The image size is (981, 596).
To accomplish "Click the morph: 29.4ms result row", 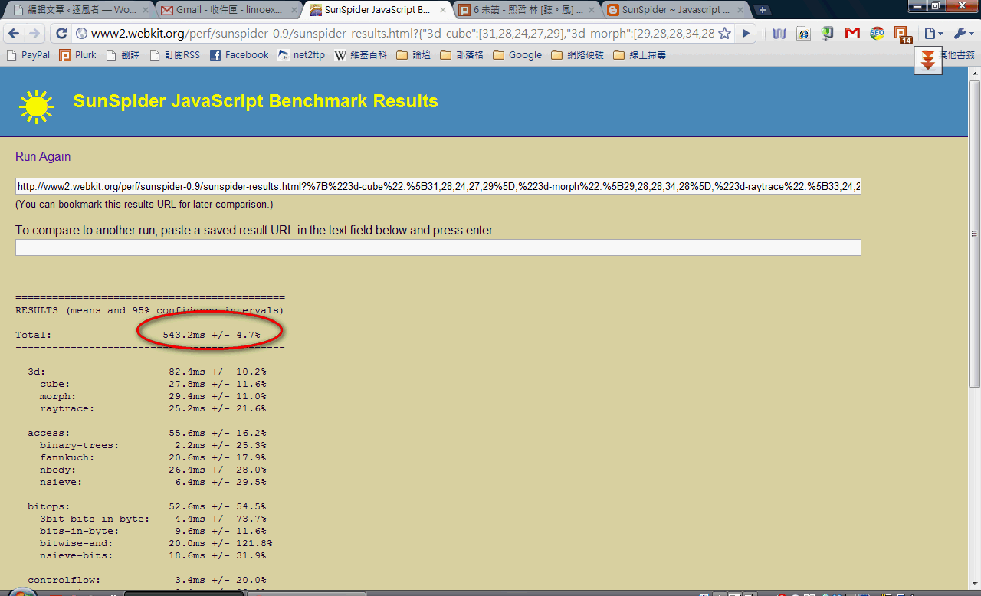I will pyautogui.click(x=153, y=396).
